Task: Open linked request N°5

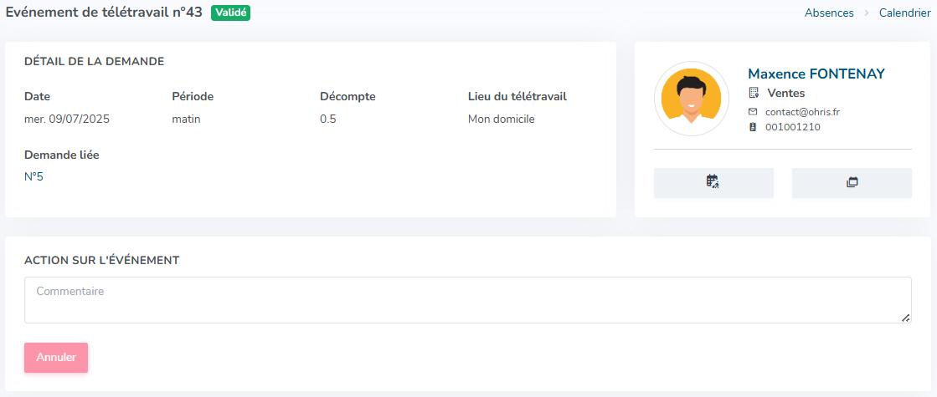Action: [34, 176]
